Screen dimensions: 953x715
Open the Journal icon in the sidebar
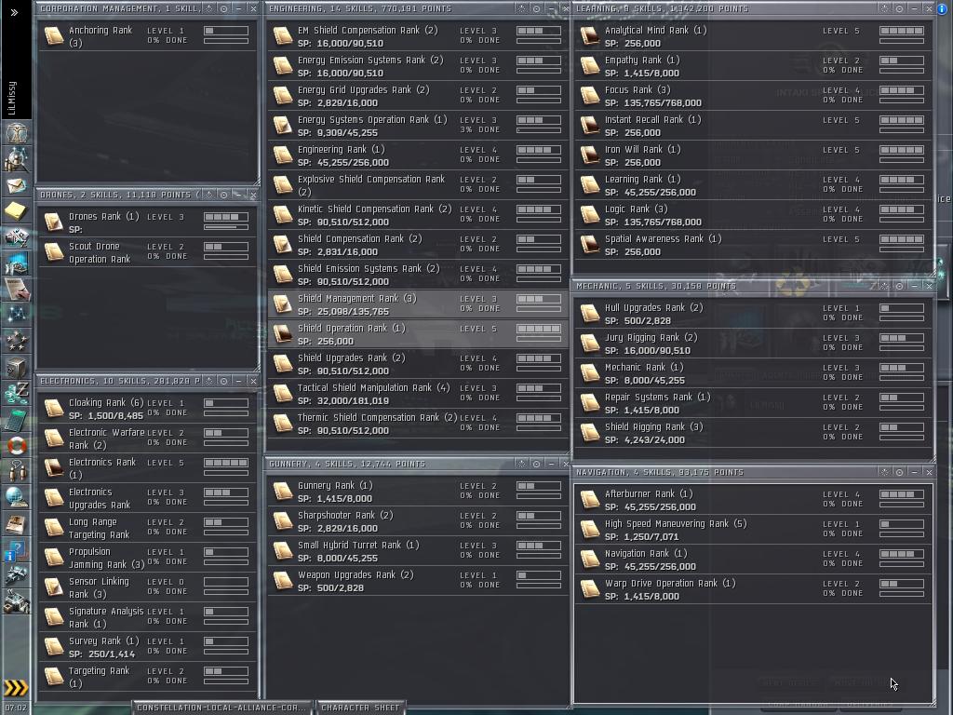tap(17, 523)
